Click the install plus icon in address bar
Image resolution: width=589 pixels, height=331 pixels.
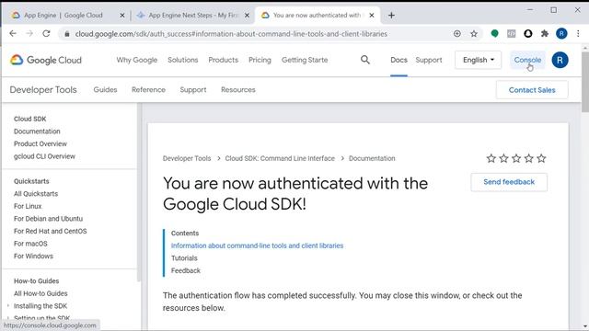[457, 34]
